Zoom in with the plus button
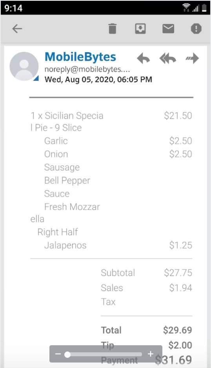The height and width of the screenshot is (368, 211). click(151, 354)
